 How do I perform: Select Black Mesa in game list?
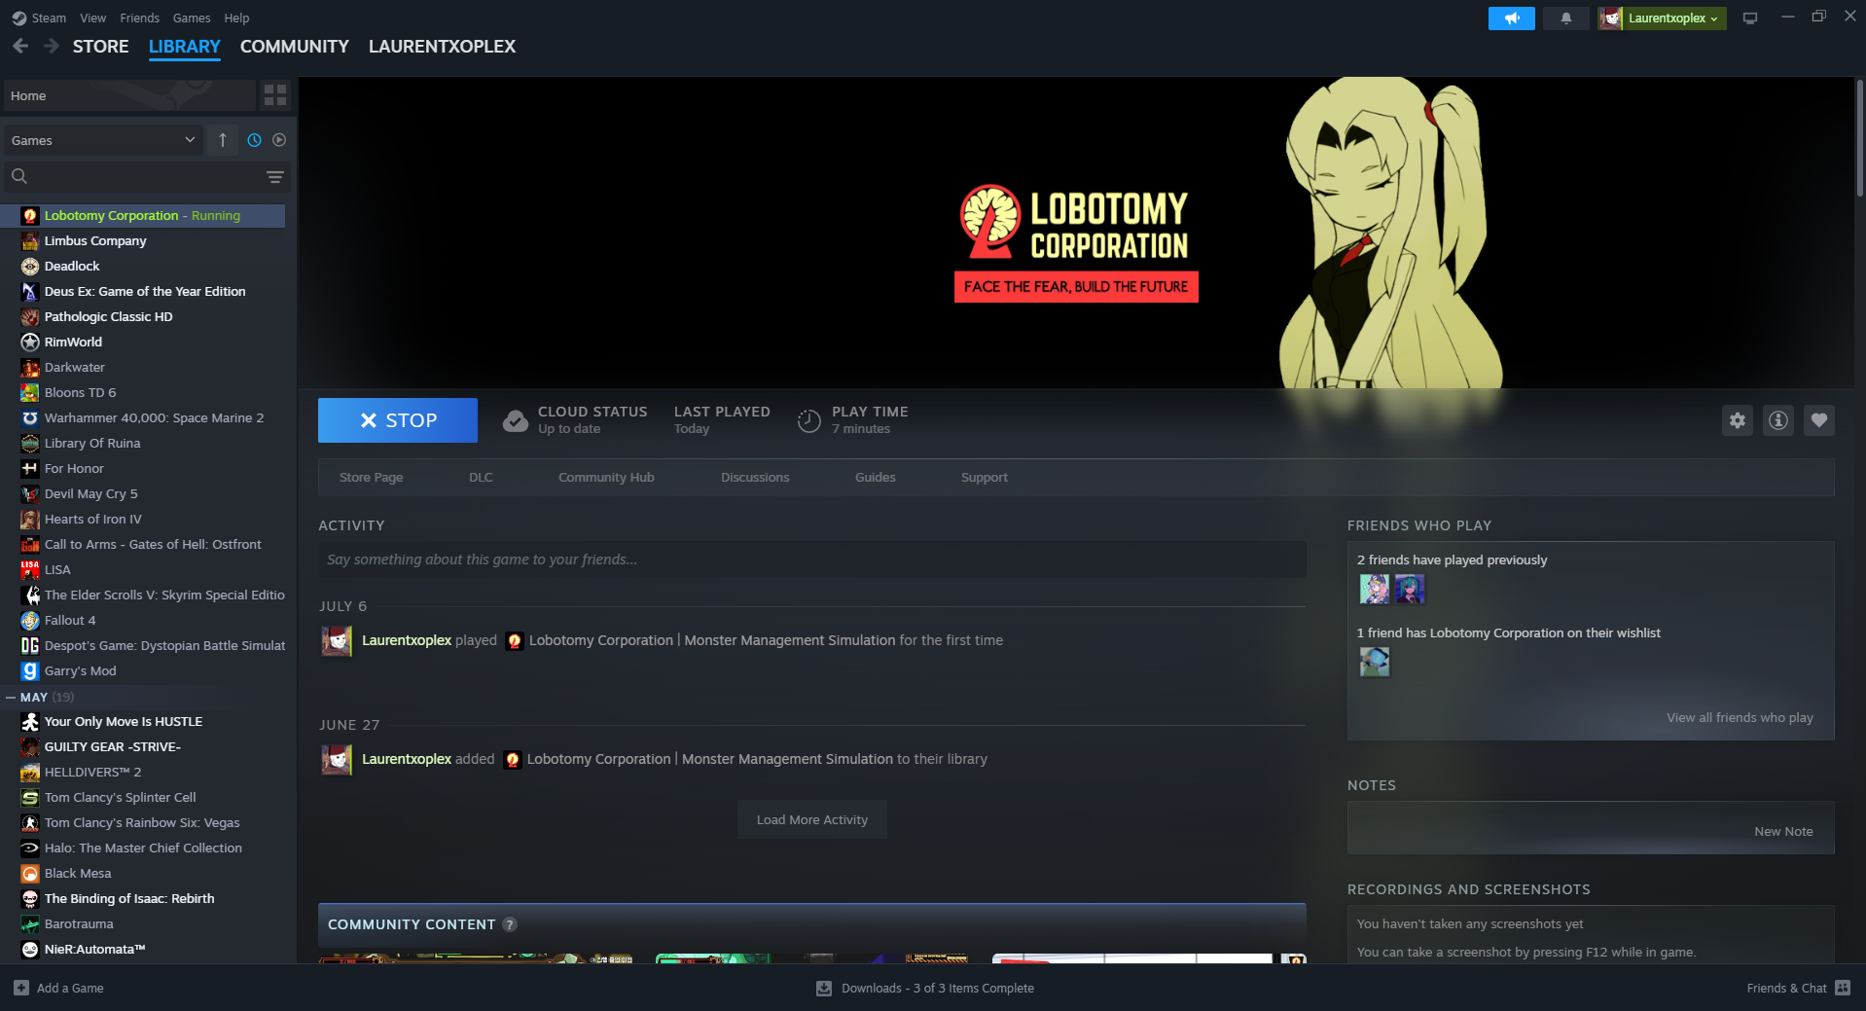pyautogui.click(x=143, y=874)
